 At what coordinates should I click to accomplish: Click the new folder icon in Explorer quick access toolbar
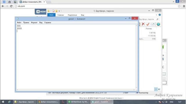56,11
